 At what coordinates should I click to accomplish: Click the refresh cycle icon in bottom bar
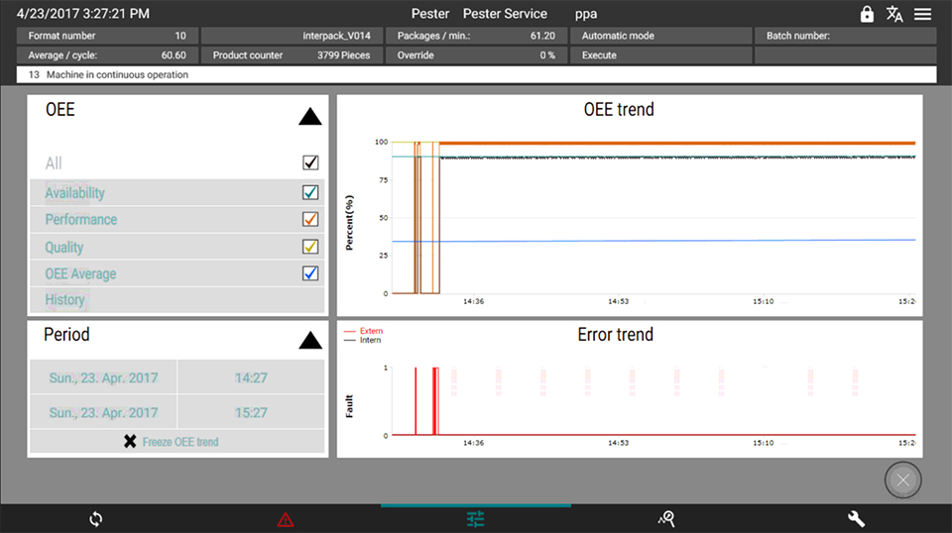click(95, 518)
